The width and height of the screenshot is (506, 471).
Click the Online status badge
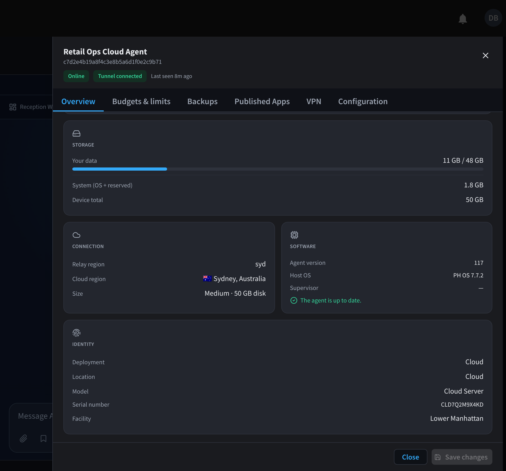(76, 76)
